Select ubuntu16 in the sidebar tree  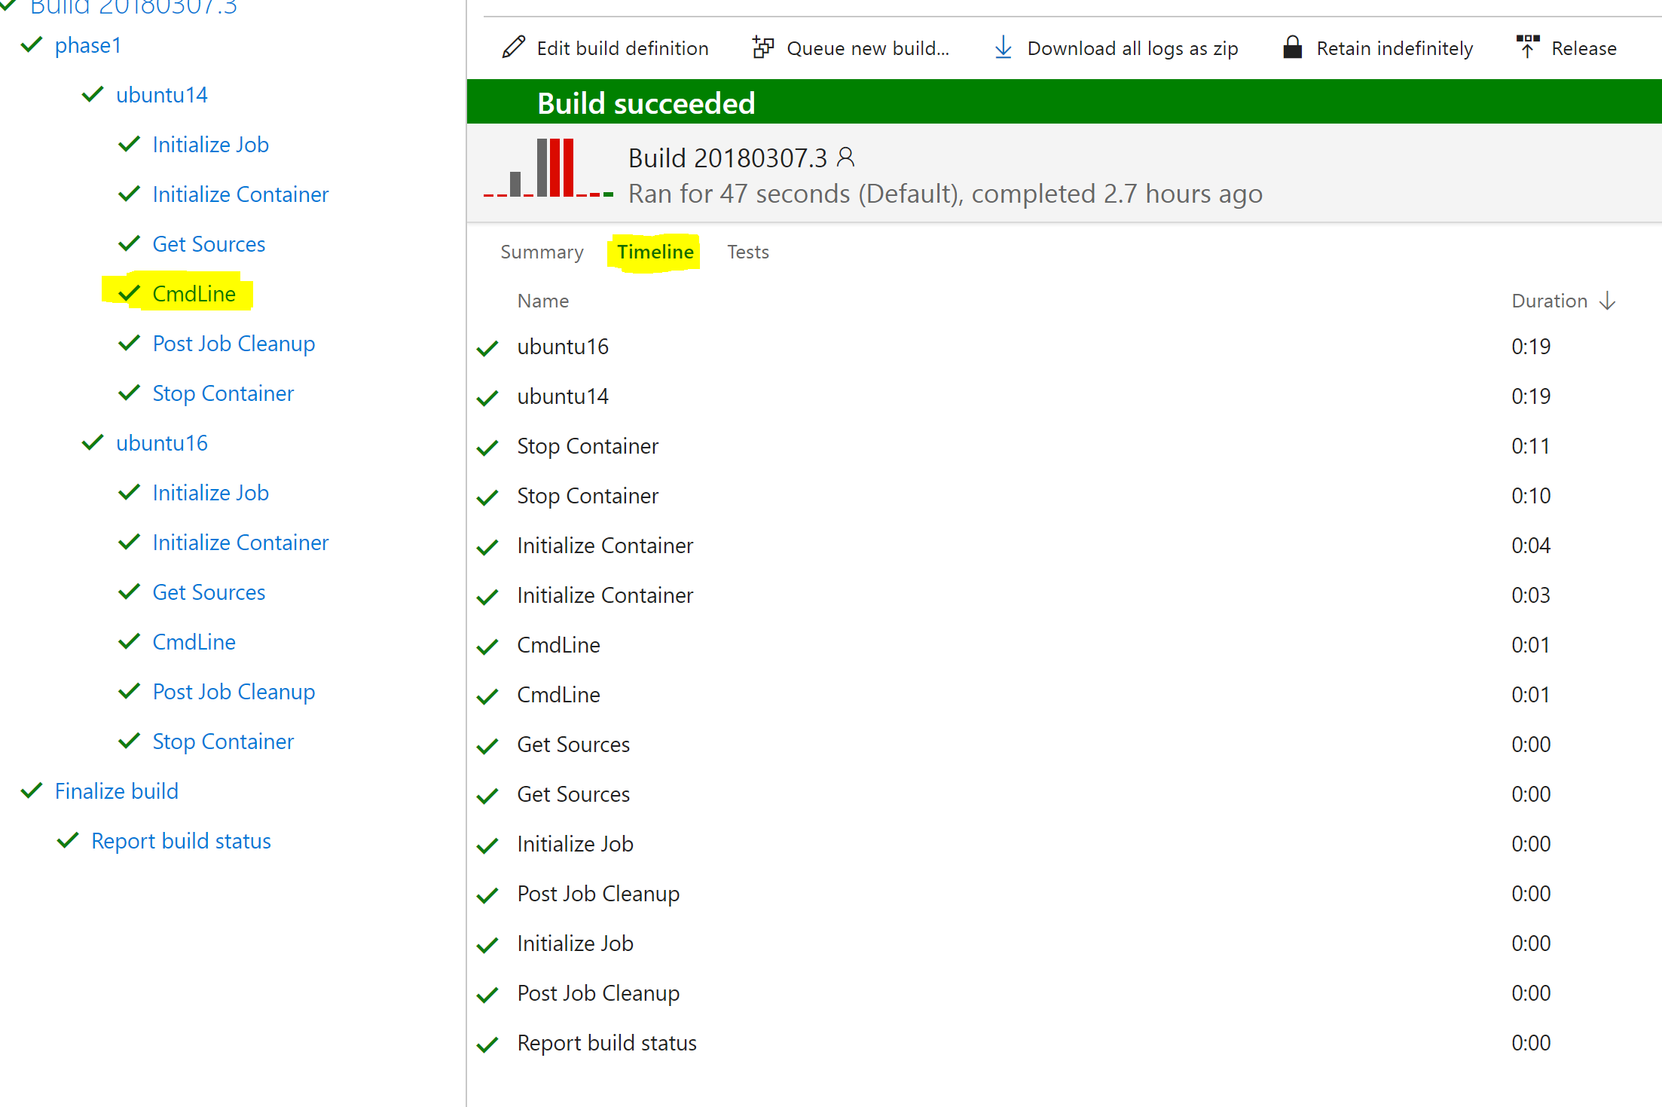click(161, 442)
